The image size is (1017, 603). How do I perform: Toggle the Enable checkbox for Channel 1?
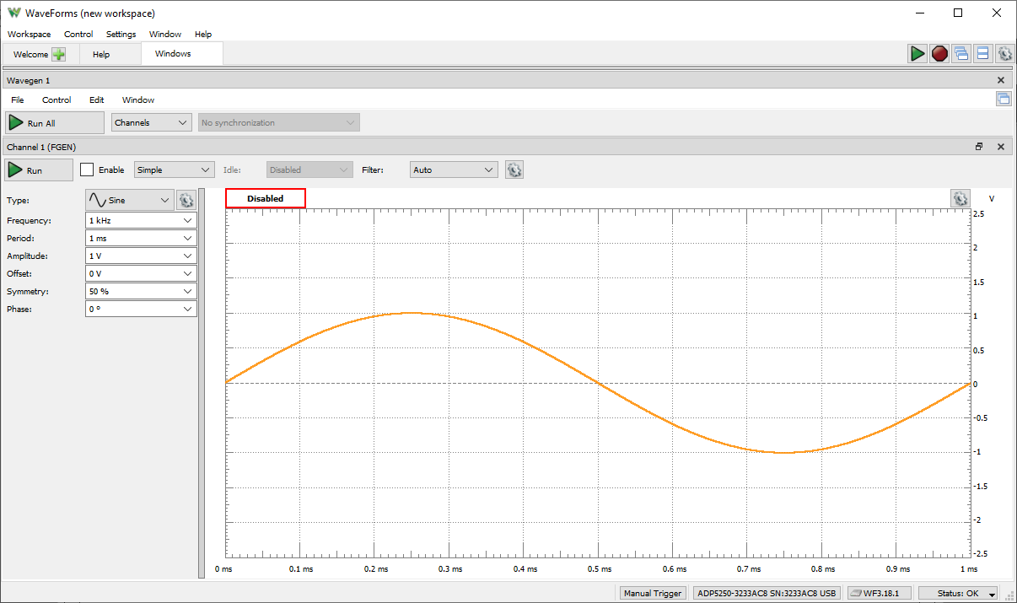tap(87, 170)
